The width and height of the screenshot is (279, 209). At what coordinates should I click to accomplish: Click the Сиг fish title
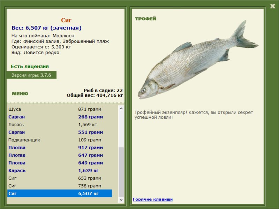point(66,20)
